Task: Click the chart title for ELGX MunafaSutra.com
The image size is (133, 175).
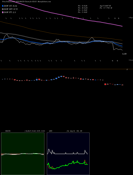Action: click(x=27, y=2)
